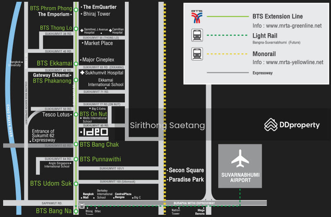Click the BTS Phrom Phong station marker

[76, 10]
